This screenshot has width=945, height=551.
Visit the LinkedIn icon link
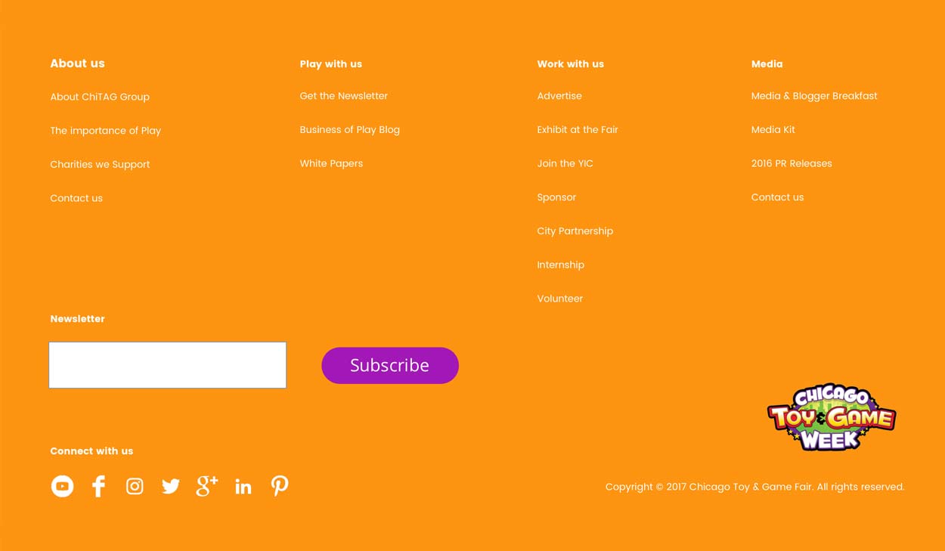tap(243, 487)
